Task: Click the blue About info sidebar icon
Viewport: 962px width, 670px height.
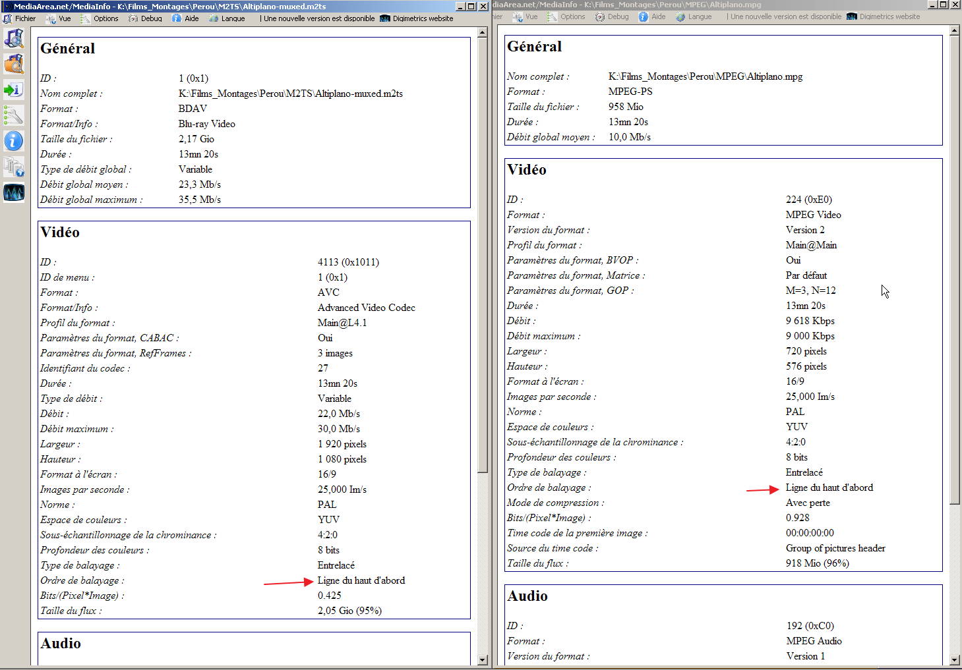Action: [x=14, y=141]
